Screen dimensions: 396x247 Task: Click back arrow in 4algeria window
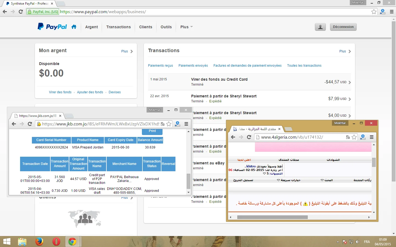(233, 137)
